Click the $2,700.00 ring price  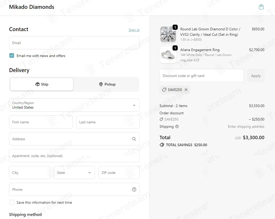tap(257, 50)
